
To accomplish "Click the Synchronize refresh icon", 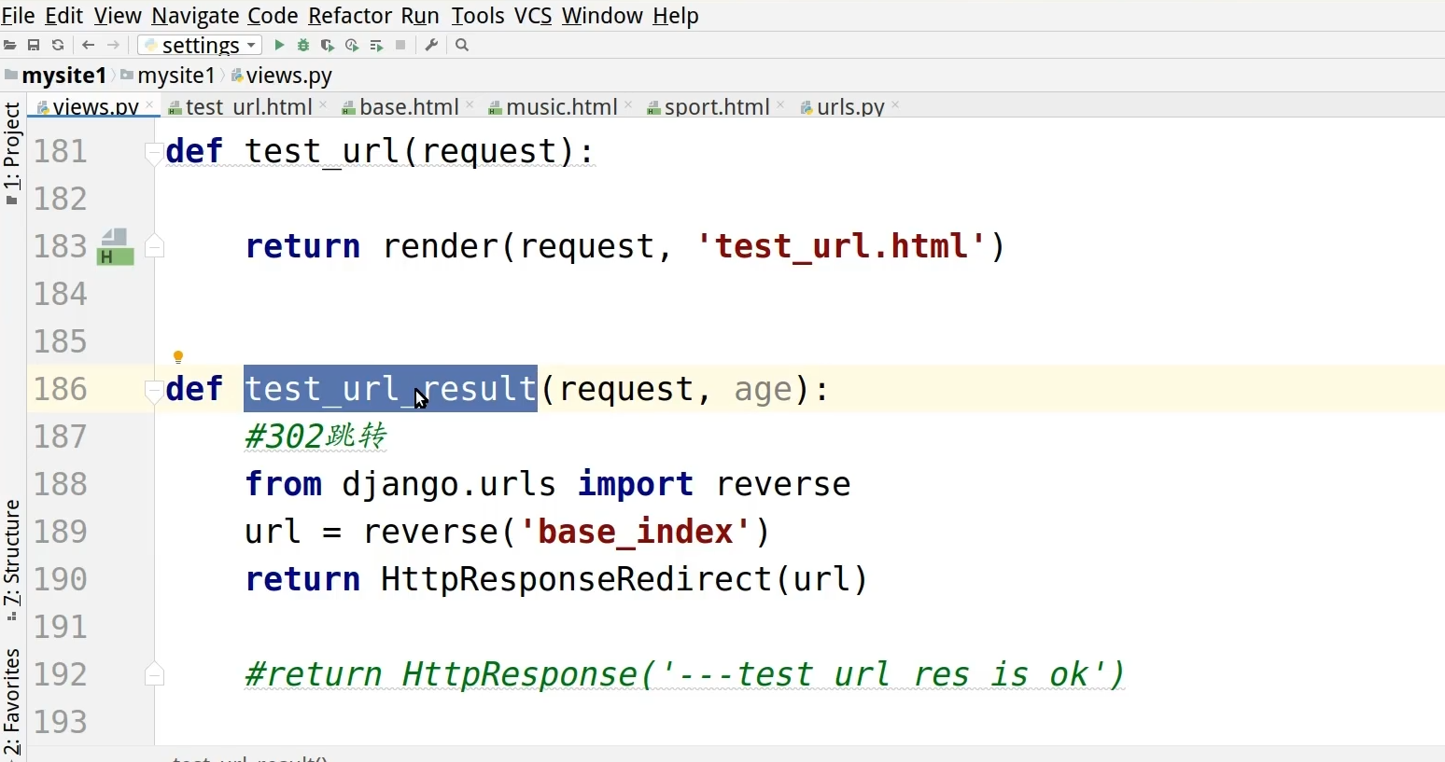I will pyautogui.click(x=58, y=45).
